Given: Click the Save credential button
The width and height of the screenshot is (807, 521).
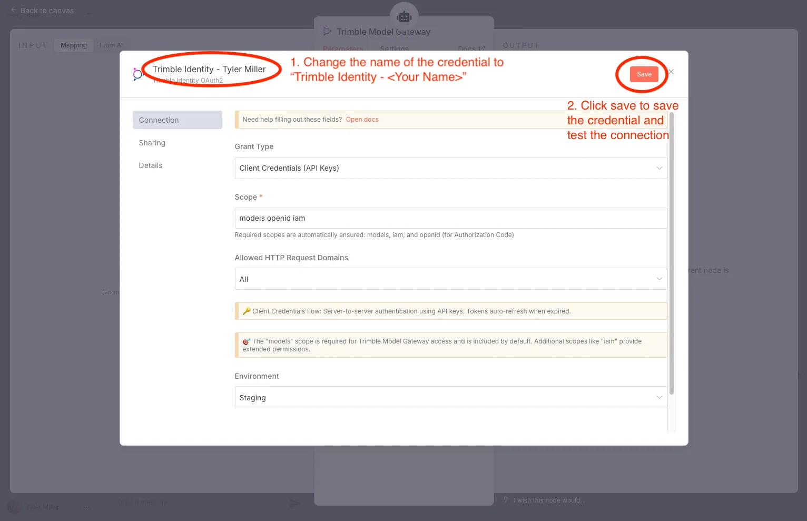Looking at the screenshot, I should 644,74.
